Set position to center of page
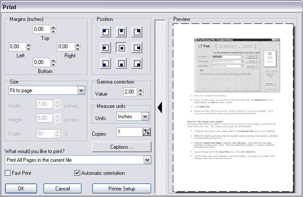 click(121, 48)
